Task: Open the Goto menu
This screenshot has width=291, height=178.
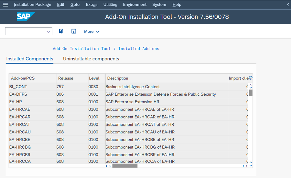Action: [75, 5]
